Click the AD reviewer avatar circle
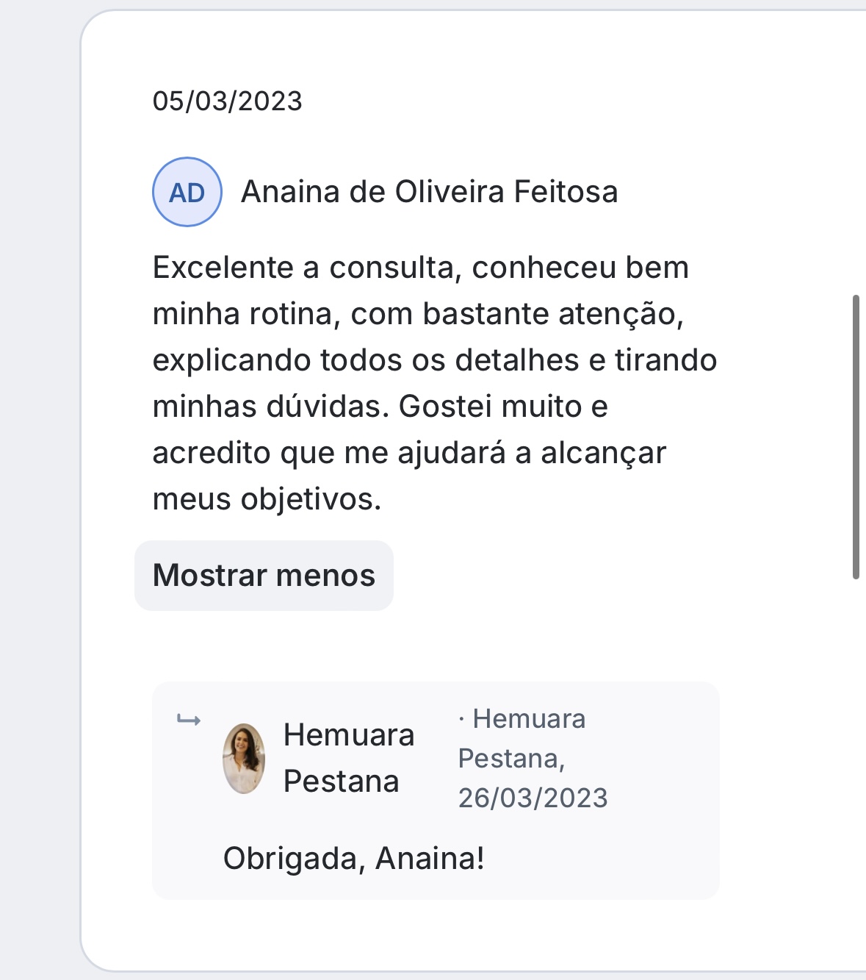The height and width of the screenshot is (980, 866). pos(187,192)
